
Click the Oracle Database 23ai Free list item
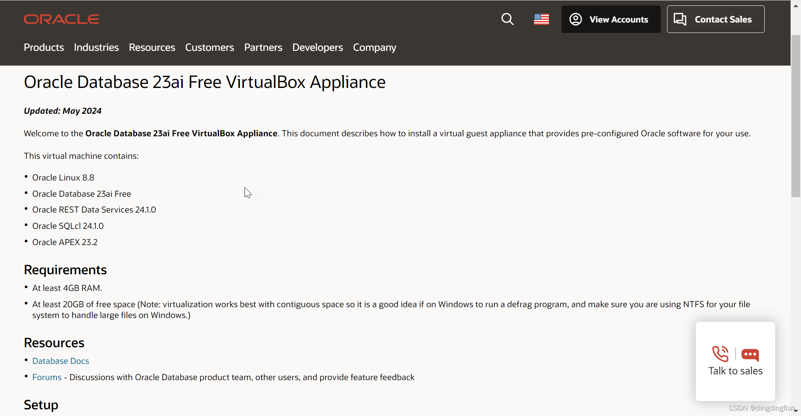point(81,194)
